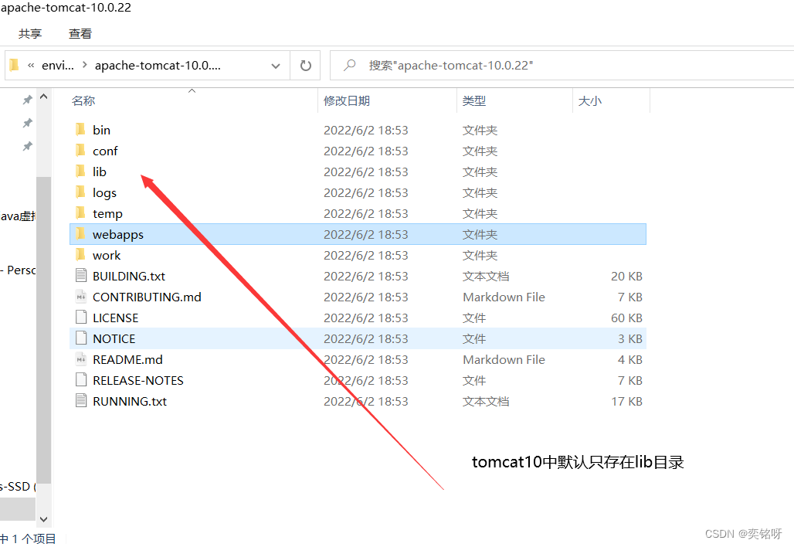Image resolution: width=794 pixels, height=547 pixels.
Task: Select the temp folder name
Action: coord(107,214)
